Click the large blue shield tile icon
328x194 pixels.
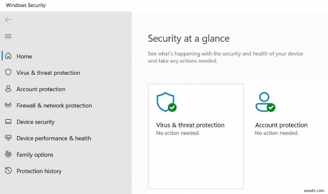point(166,102)
